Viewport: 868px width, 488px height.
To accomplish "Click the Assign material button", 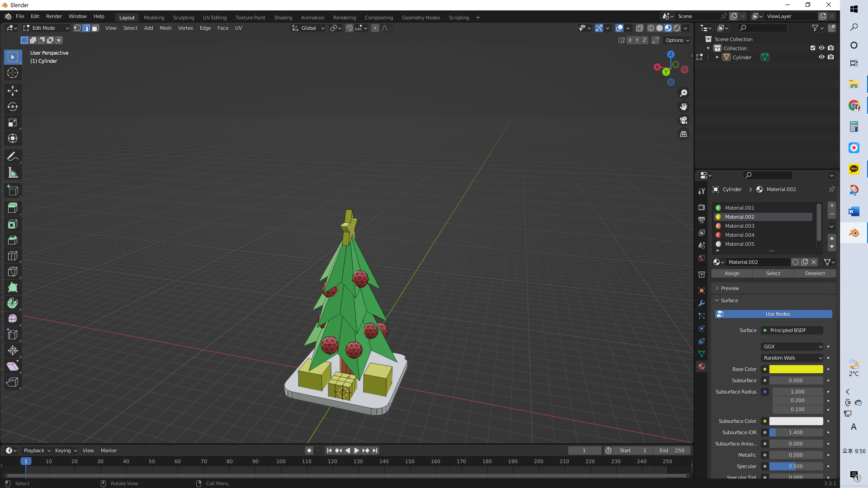I will [732, 273].
